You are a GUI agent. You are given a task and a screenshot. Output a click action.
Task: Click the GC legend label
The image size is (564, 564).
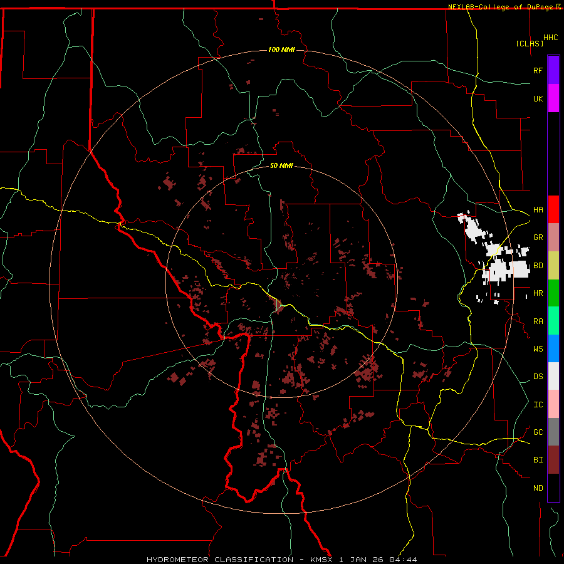(x=538, y=432)
